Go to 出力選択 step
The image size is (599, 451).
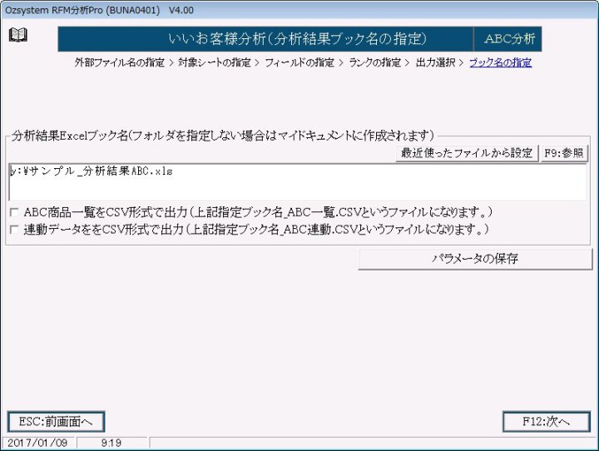point(435,62)
